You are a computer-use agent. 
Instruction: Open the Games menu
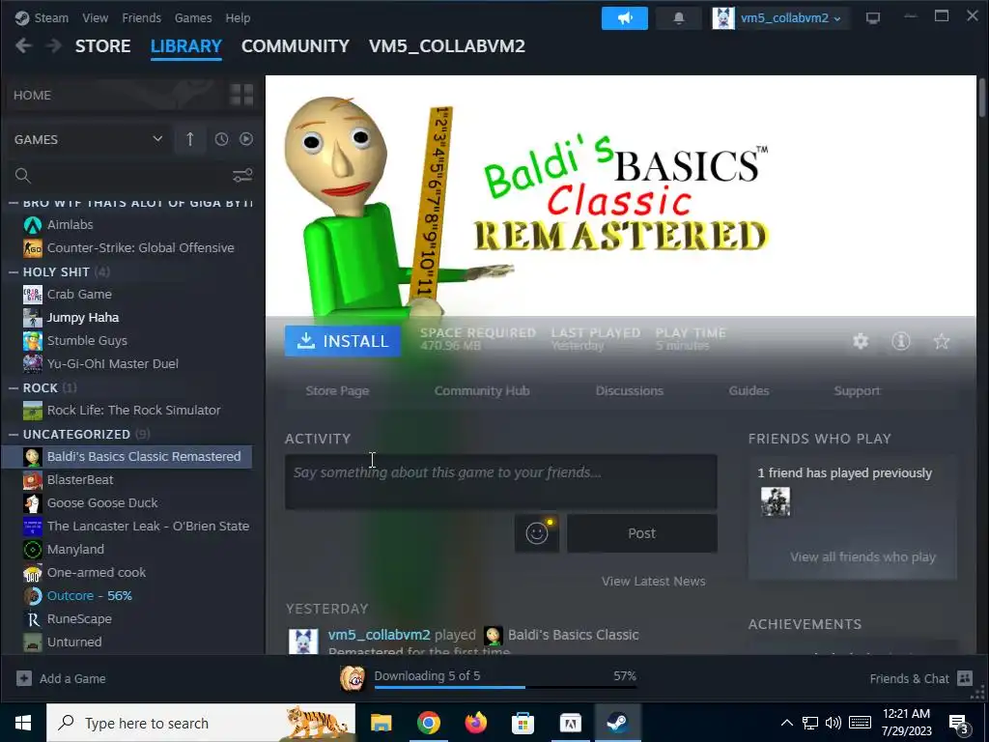point(193,18)
